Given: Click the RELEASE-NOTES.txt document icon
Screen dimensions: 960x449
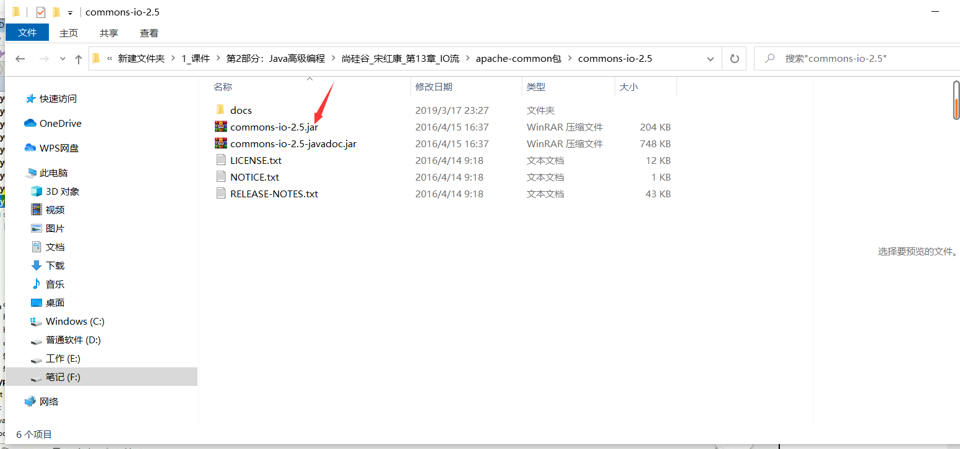Looking at the screenshot, I should tap(220, 194).
